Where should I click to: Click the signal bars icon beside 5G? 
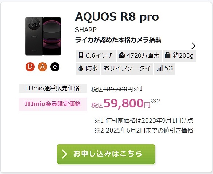pos(160,68)
